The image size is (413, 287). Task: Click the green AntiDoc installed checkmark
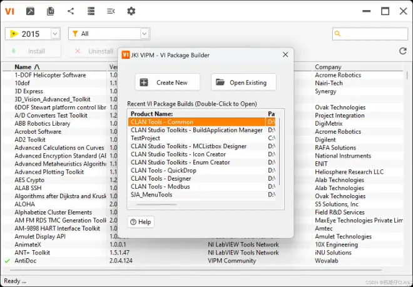tap(8, 261)
